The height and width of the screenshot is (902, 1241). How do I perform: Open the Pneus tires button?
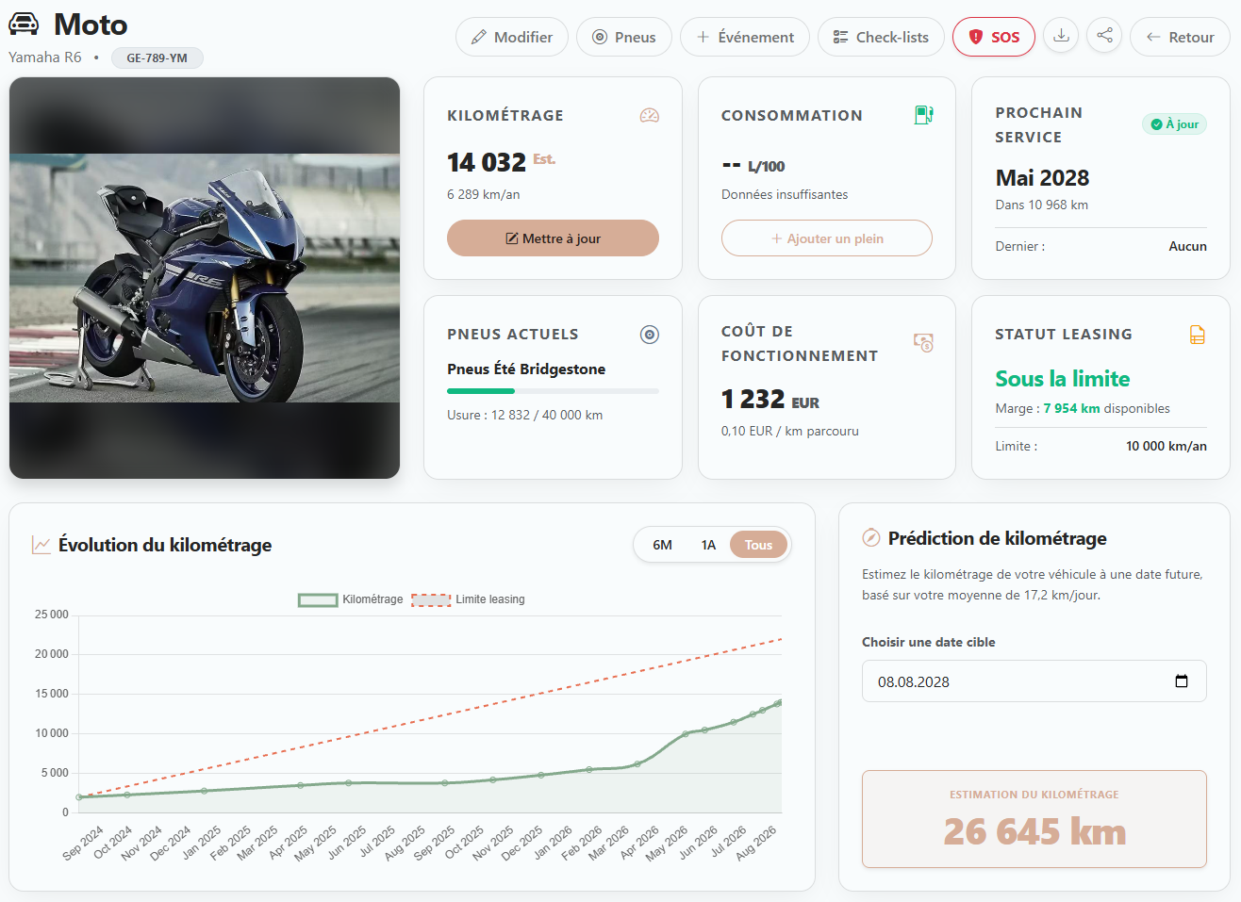tap(624, 37)
